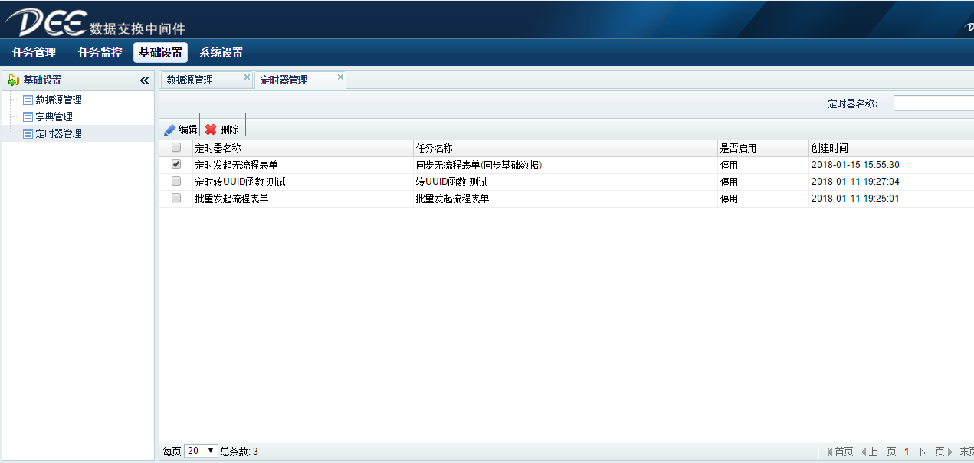The image size is (974, 463).
Task: Collapse the 基础设置 sidebar panel
Action: [144, 80]
